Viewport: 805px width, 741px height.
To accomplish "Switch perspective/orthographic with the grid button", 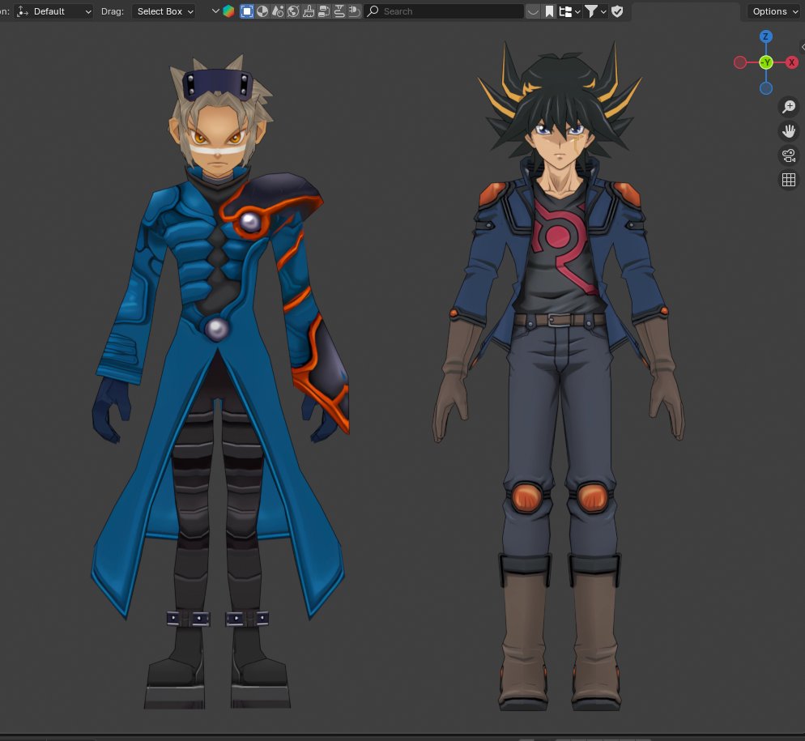I will [x=789, y=180].
